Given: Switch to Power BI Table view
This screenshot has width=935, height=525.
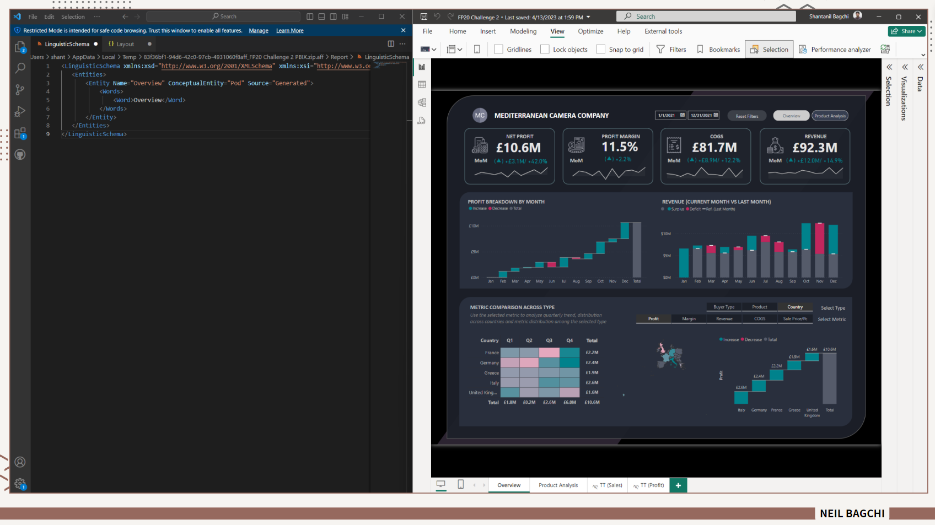Looking at the screenshot, I should (x=422, y=84).
